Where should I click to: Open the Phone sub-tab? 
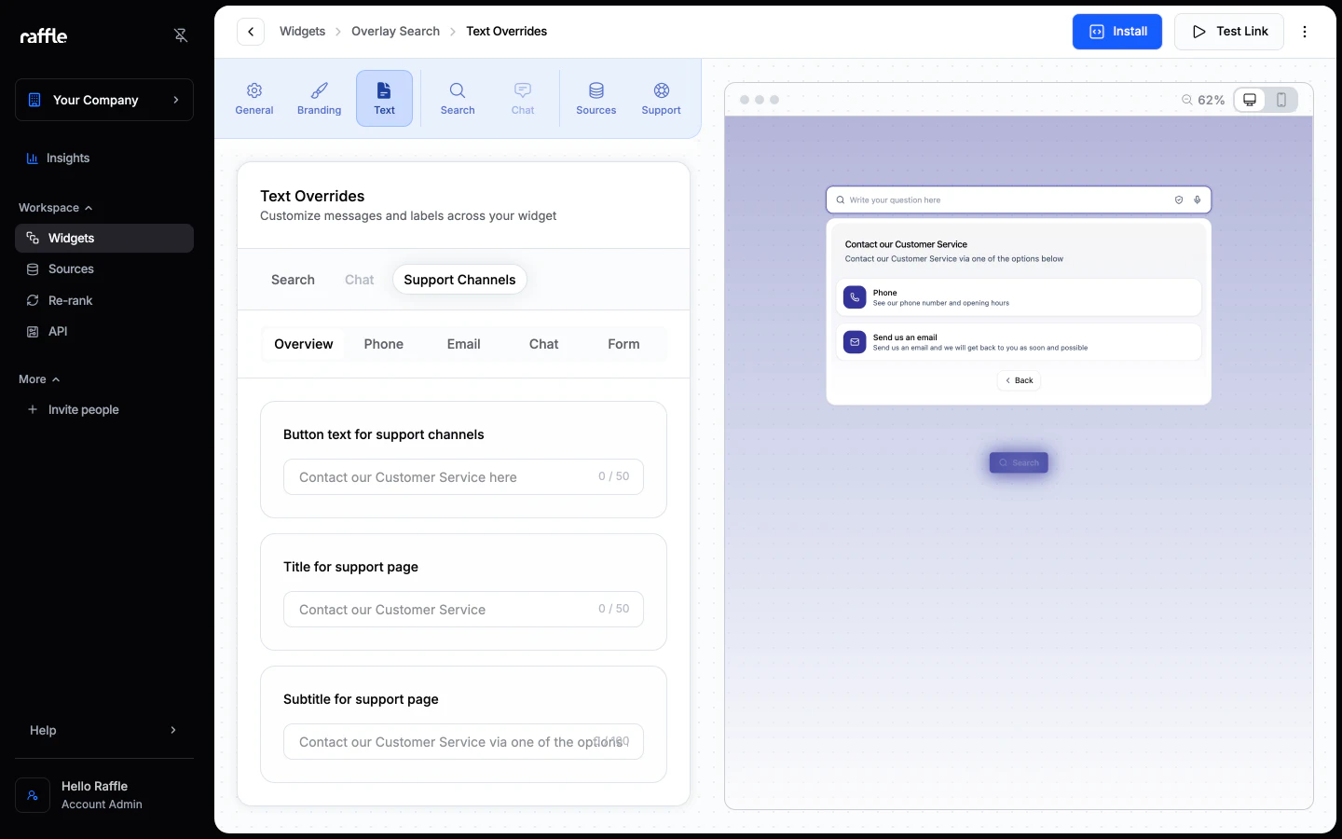[384, 344]
